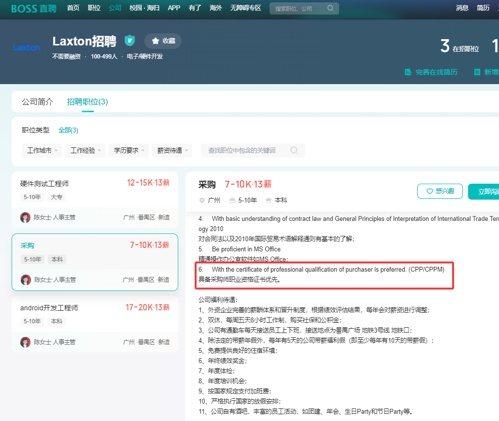Toggle the 收藏 favorite star for this company
Screen dimensions: 499x421
pyautogui.click(x=163, y=41)
